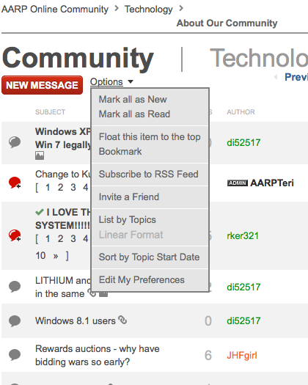Click the SUBJECT column header
Screen dimensions: 308x385
coord(50,112)
